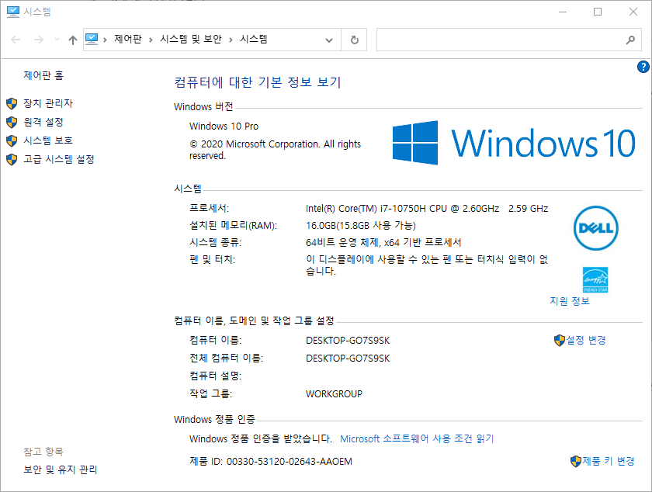Image resolution: width=652 pixels, height=492 pixels.
Task: Click shield icon next to 시스템 보호
Action: tap(12, 140)
